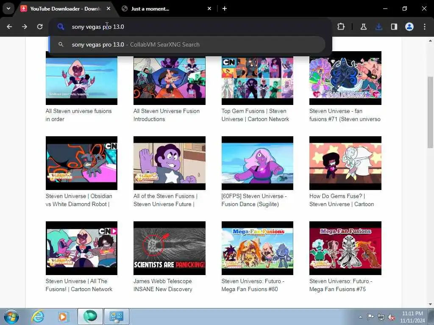The height and width of the screenshot is (325, 434).
Task: Click the search icon in address bar
Action: point(61,27)
